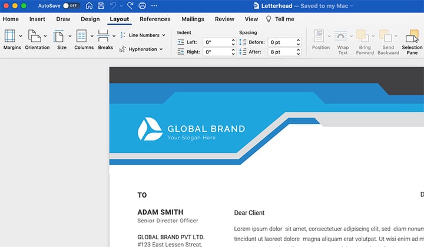Toggle the AutoSave switch
Screen dimensions: 424x247
[x=71, y=6]
